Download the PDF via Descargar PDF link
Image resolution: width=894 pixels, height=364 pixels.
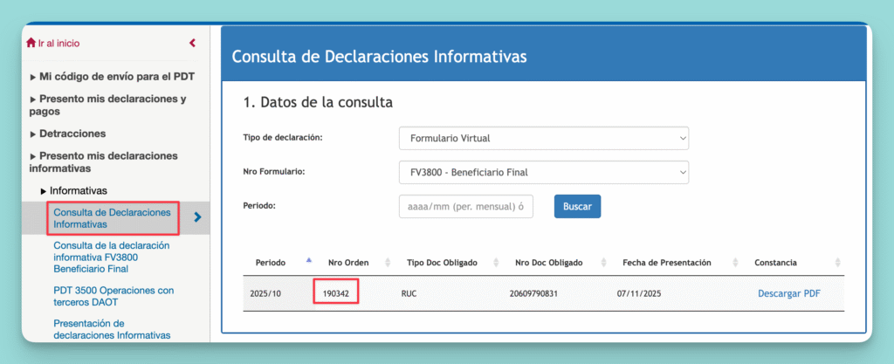[x=788, y=293]
